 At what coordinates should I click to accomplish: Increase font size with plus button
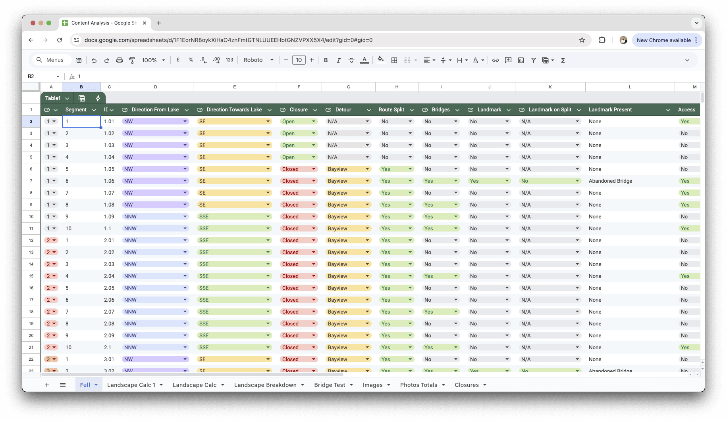pos(312,60)
